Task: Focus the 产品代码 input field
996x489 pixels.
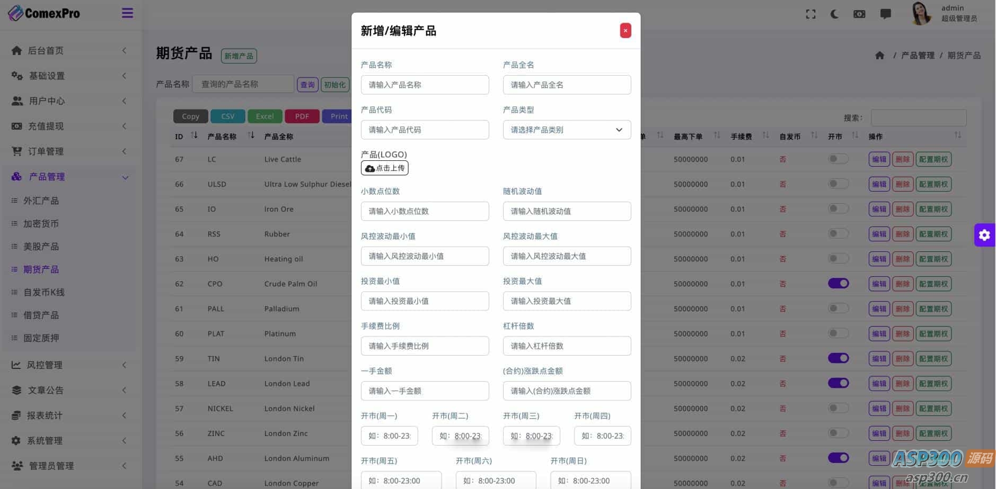Action: coord(425,130)
